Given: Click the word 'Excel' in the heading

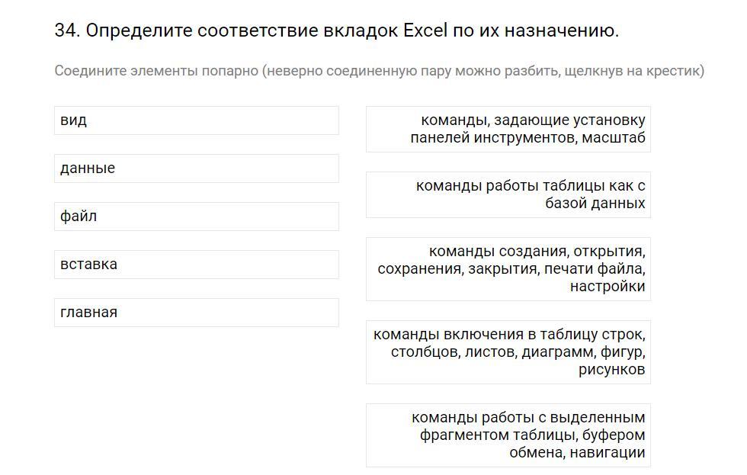Looking at the screenshot, I should click(425, 31).
